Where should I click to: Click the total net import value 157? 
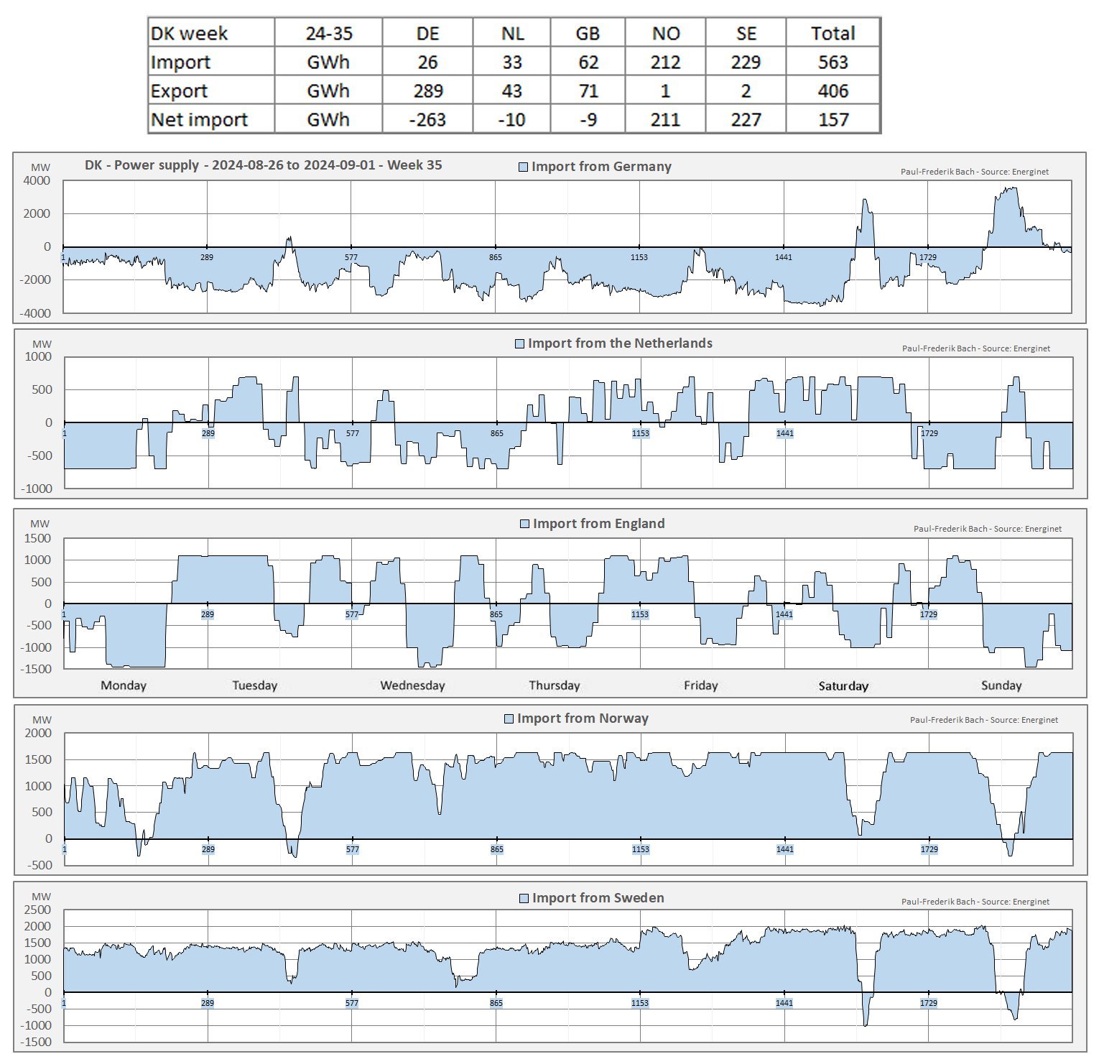coord(833,119)
